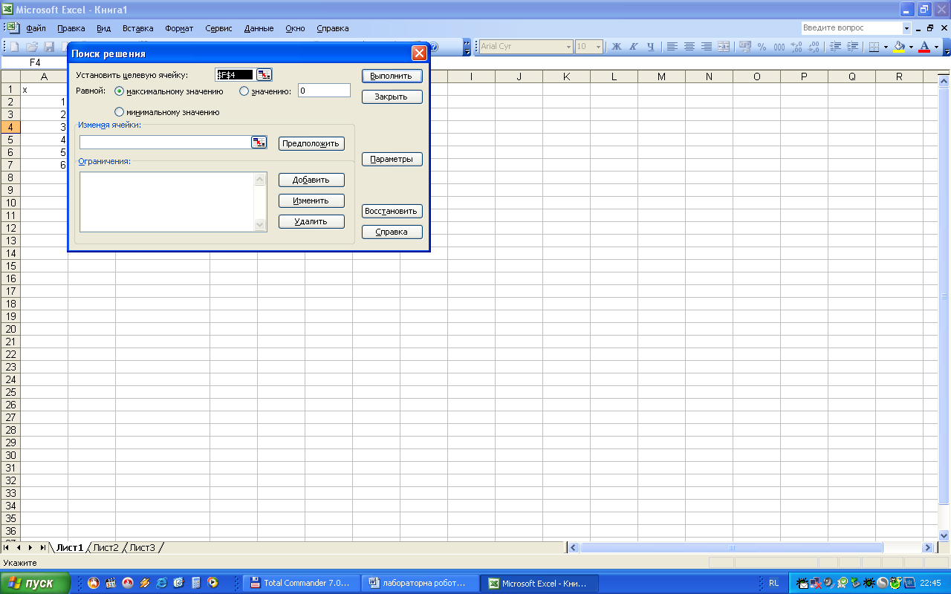The height and width of the screenshot is (594, 951).
Task: Click the Bold (Ж) formatting icon
Action: 616,47
